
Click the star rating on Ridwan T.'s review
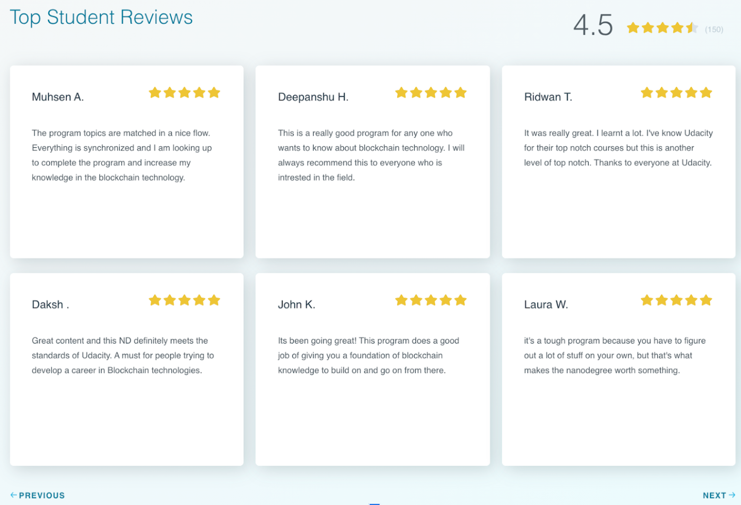[676, 93]
